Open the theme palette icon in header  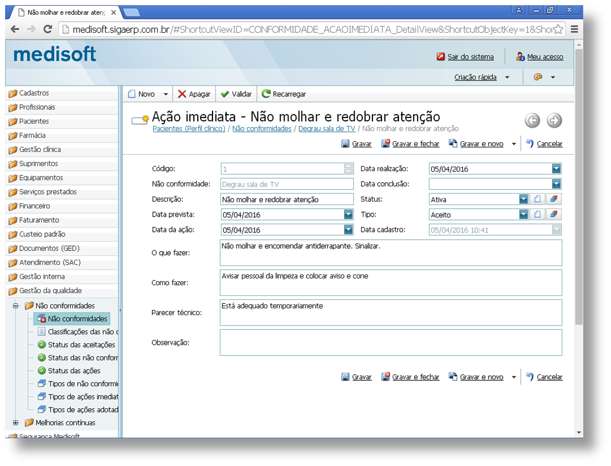point(538,77)
